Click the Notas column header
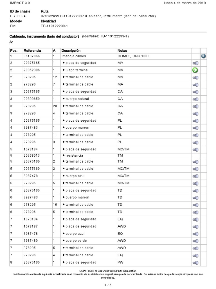The height and width of the screenshot is (289, 216). click(x=122, y=51)
